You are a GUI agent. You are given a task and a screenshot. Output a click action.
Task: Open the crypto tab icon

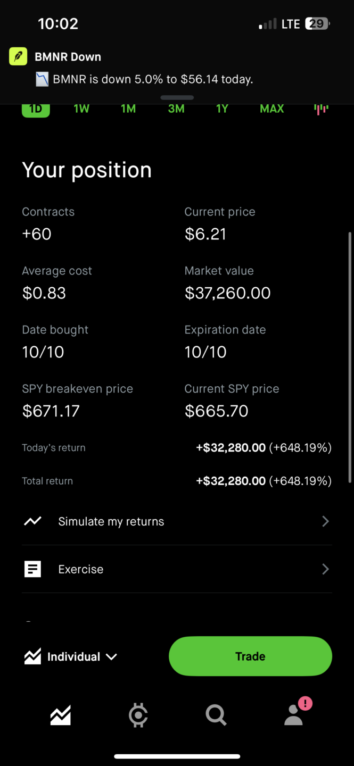tap(138, 715)
